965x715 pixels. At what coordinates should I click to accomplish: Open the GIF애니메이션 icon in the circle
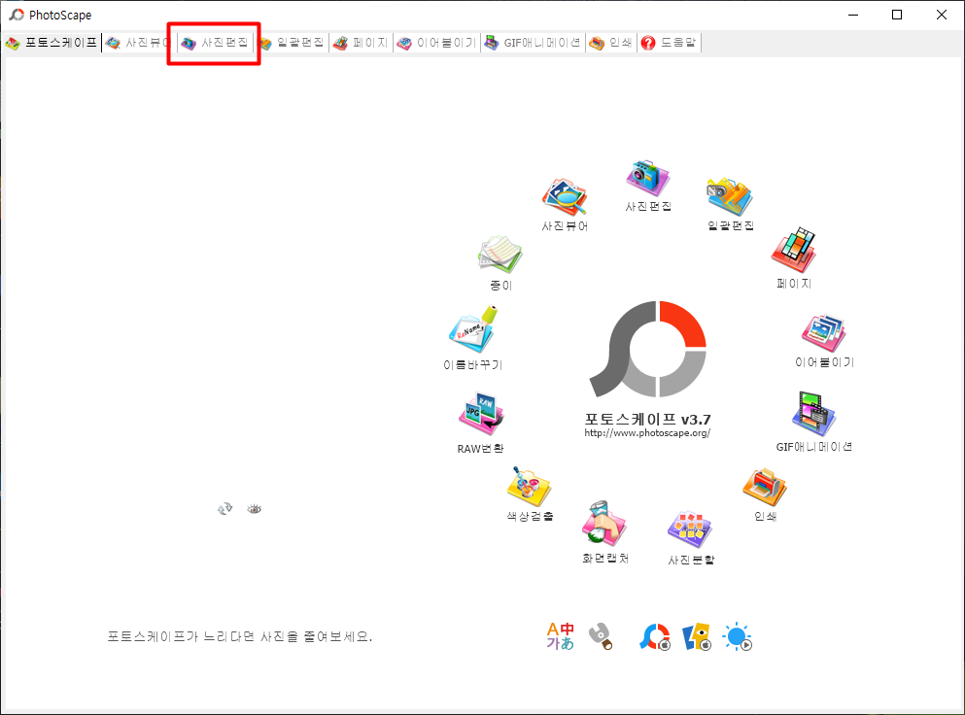[813, 414]
